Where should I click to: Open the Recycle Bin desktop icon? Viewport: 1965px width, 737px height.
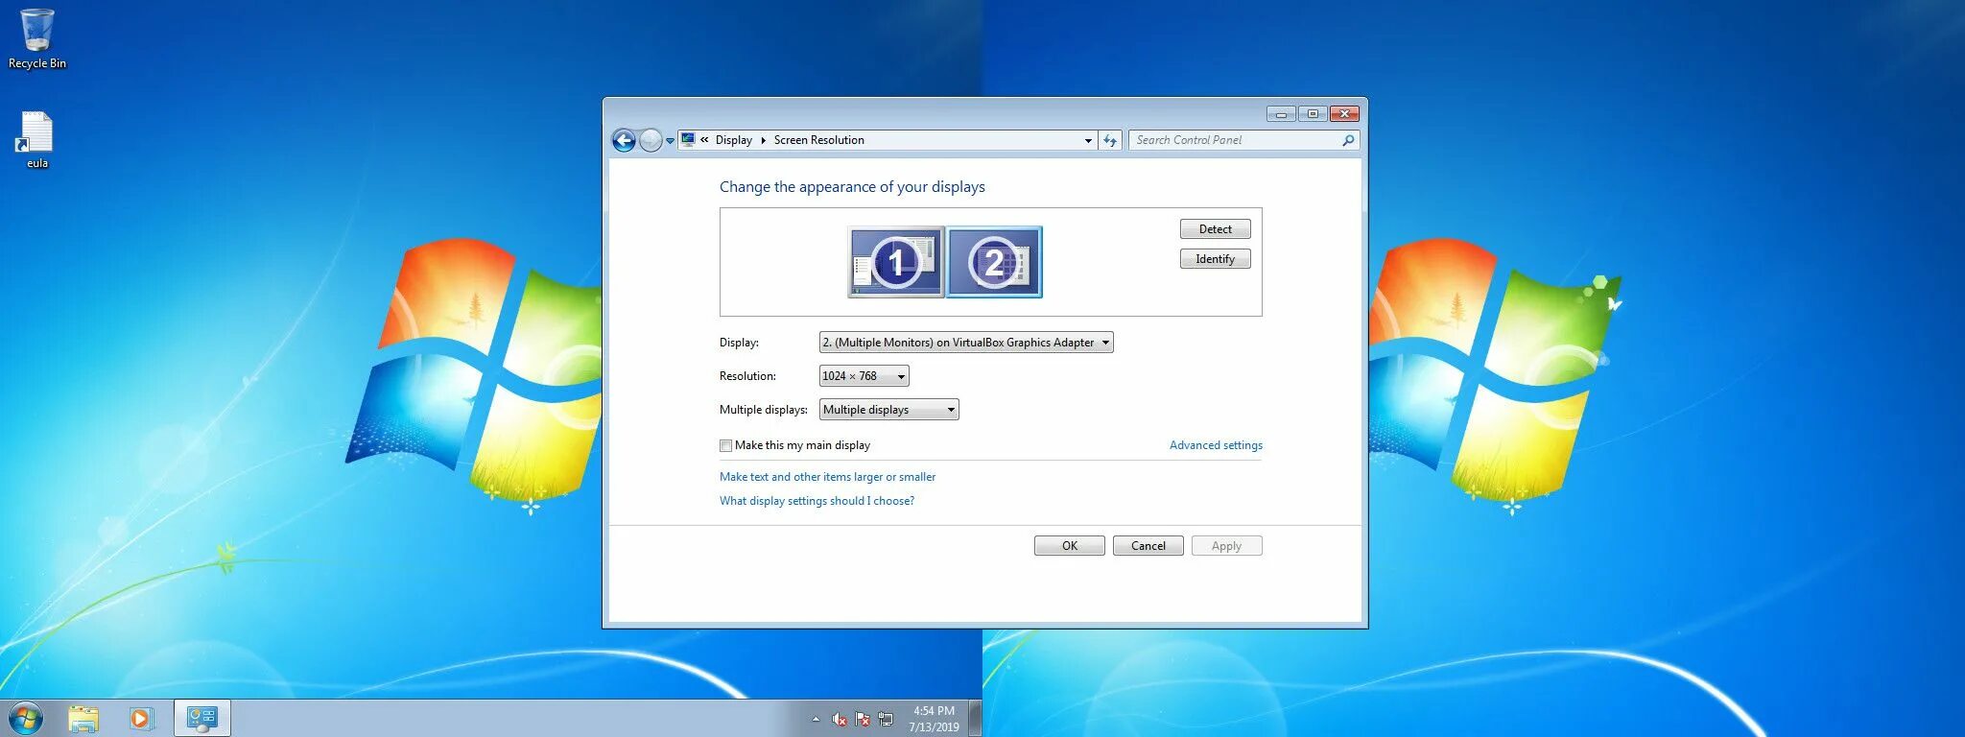[37, 39]
